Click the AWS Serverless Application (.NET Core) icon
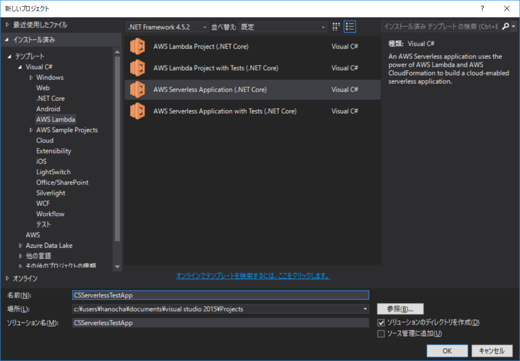The image size is (520, 361). pyautogui.click(x=137, y=89)
